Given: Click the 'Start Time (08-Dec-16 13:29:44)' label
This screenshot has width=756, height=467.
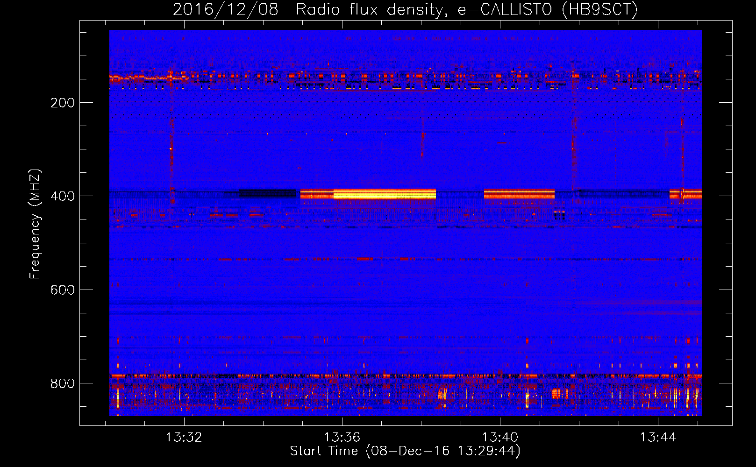Looking at the screenshot, I should [x=405, y=451].
